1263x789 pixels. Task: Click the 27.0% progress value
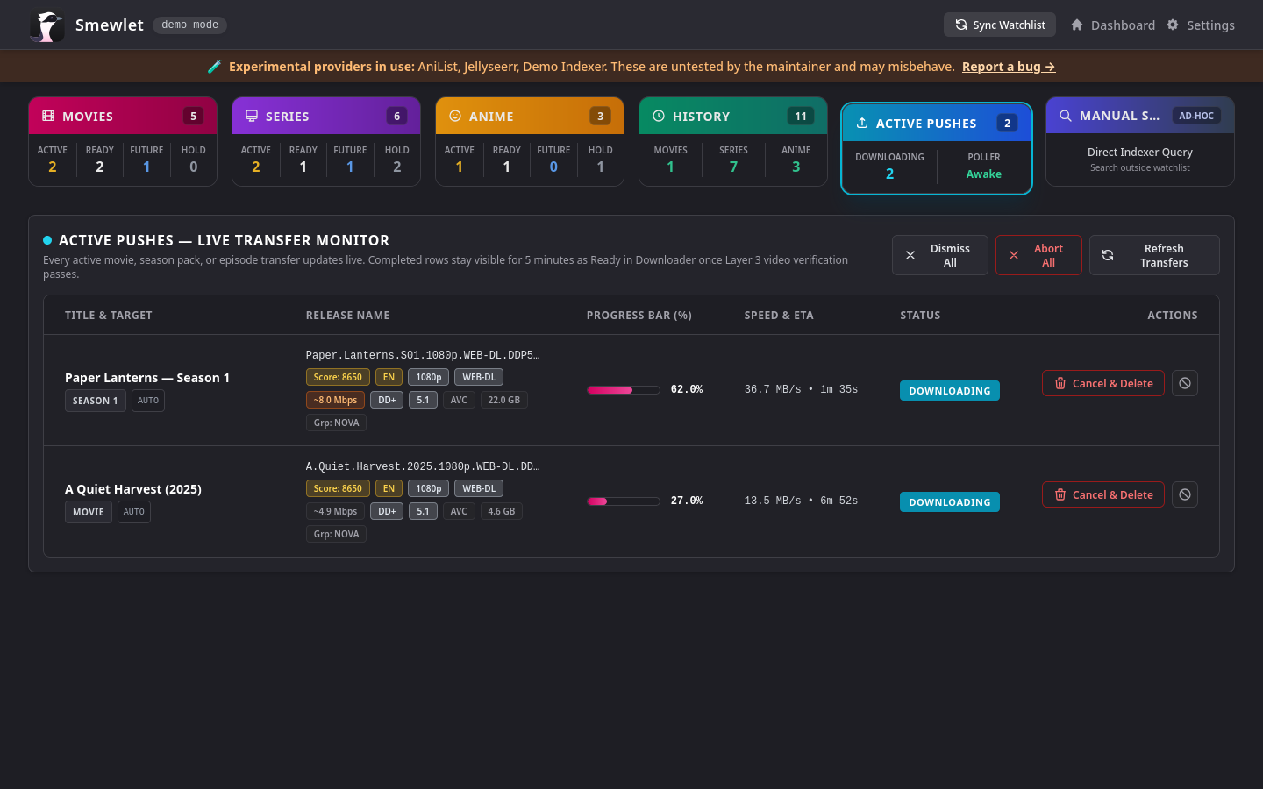pos(687,501)
